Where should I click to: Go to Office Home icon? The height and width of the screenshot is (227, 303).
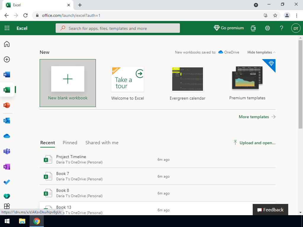7,44
